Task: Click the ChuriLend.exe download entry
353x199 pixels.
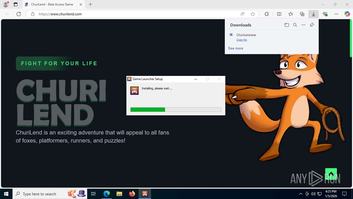Action: click(x=272, y=37)
